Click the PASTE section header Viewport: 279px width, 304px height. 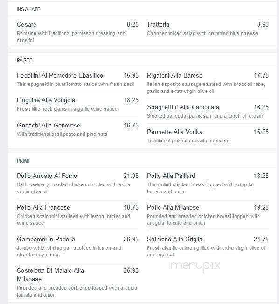coord(24,60)
